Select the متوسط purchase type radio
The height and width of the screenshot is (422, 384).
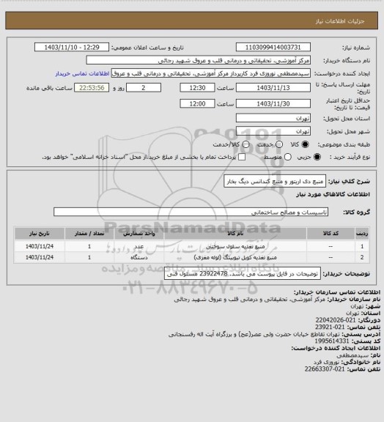click(288, 157)
